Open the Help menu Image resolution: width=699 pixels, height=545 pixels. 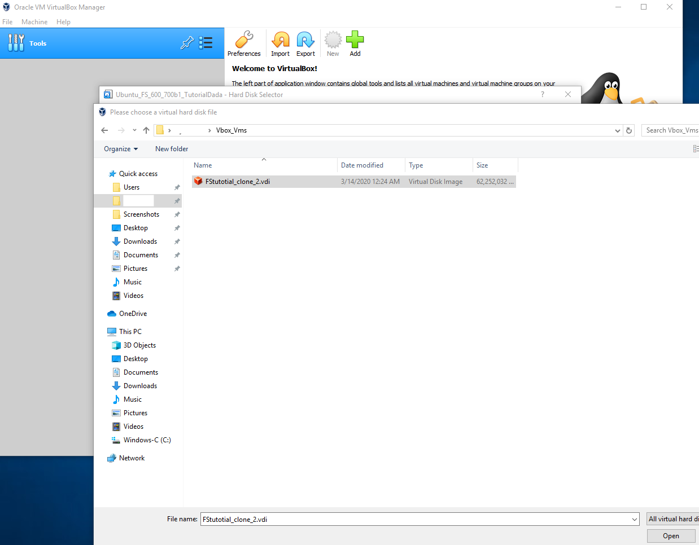coord(63,22)
